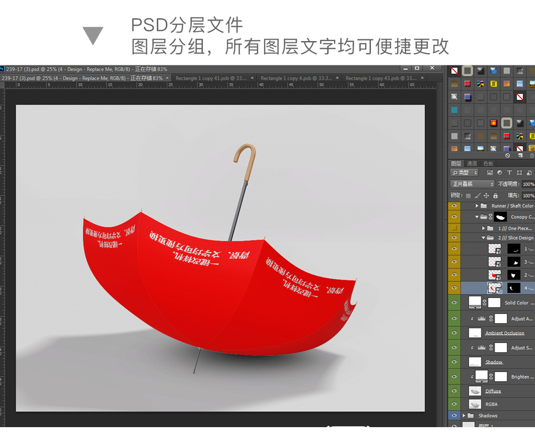
Task: Close the Rectangle 1 copy 41.psb tab
Action: point(253,78)
